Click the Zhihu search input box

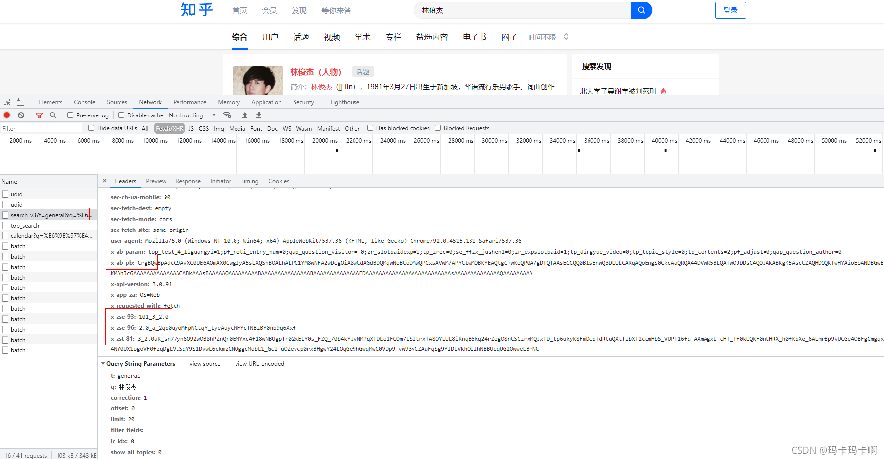tap(523, 10)
